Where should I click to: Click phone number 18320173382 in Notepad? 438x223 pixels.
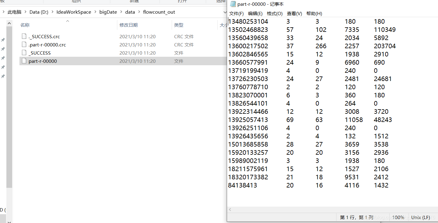tap(248, 177)
